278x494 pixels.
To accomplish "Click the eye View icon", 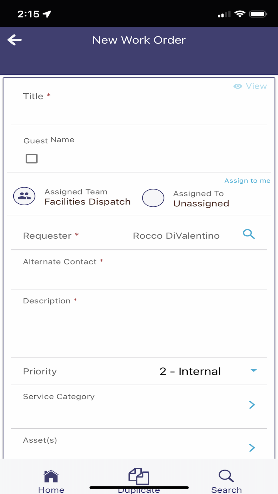I will (x=238, y=86).
